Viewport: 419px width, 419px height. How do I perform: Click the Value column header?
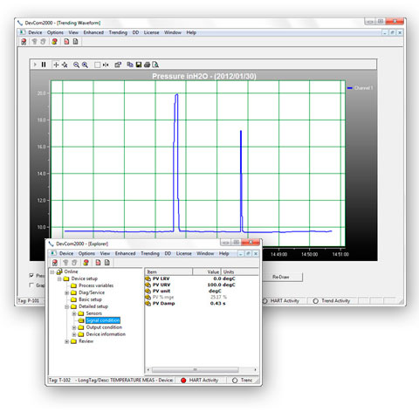click(x=207, y=271)
